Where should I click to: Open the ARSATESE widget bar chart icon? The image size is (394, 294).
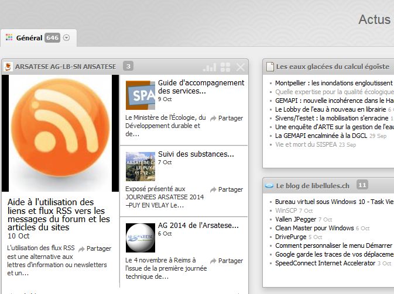pyautogui.click(x=210, y=67)
